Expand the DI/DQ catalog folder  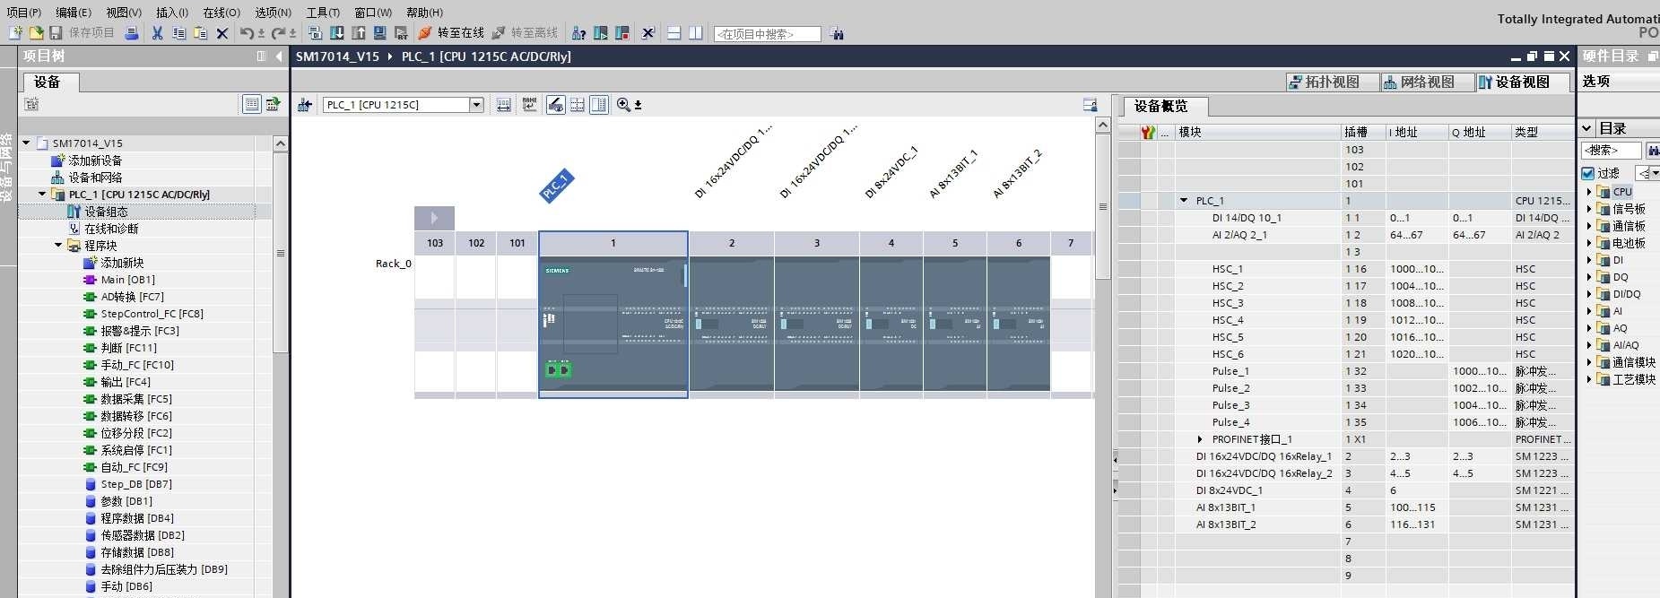point(1589,294)
